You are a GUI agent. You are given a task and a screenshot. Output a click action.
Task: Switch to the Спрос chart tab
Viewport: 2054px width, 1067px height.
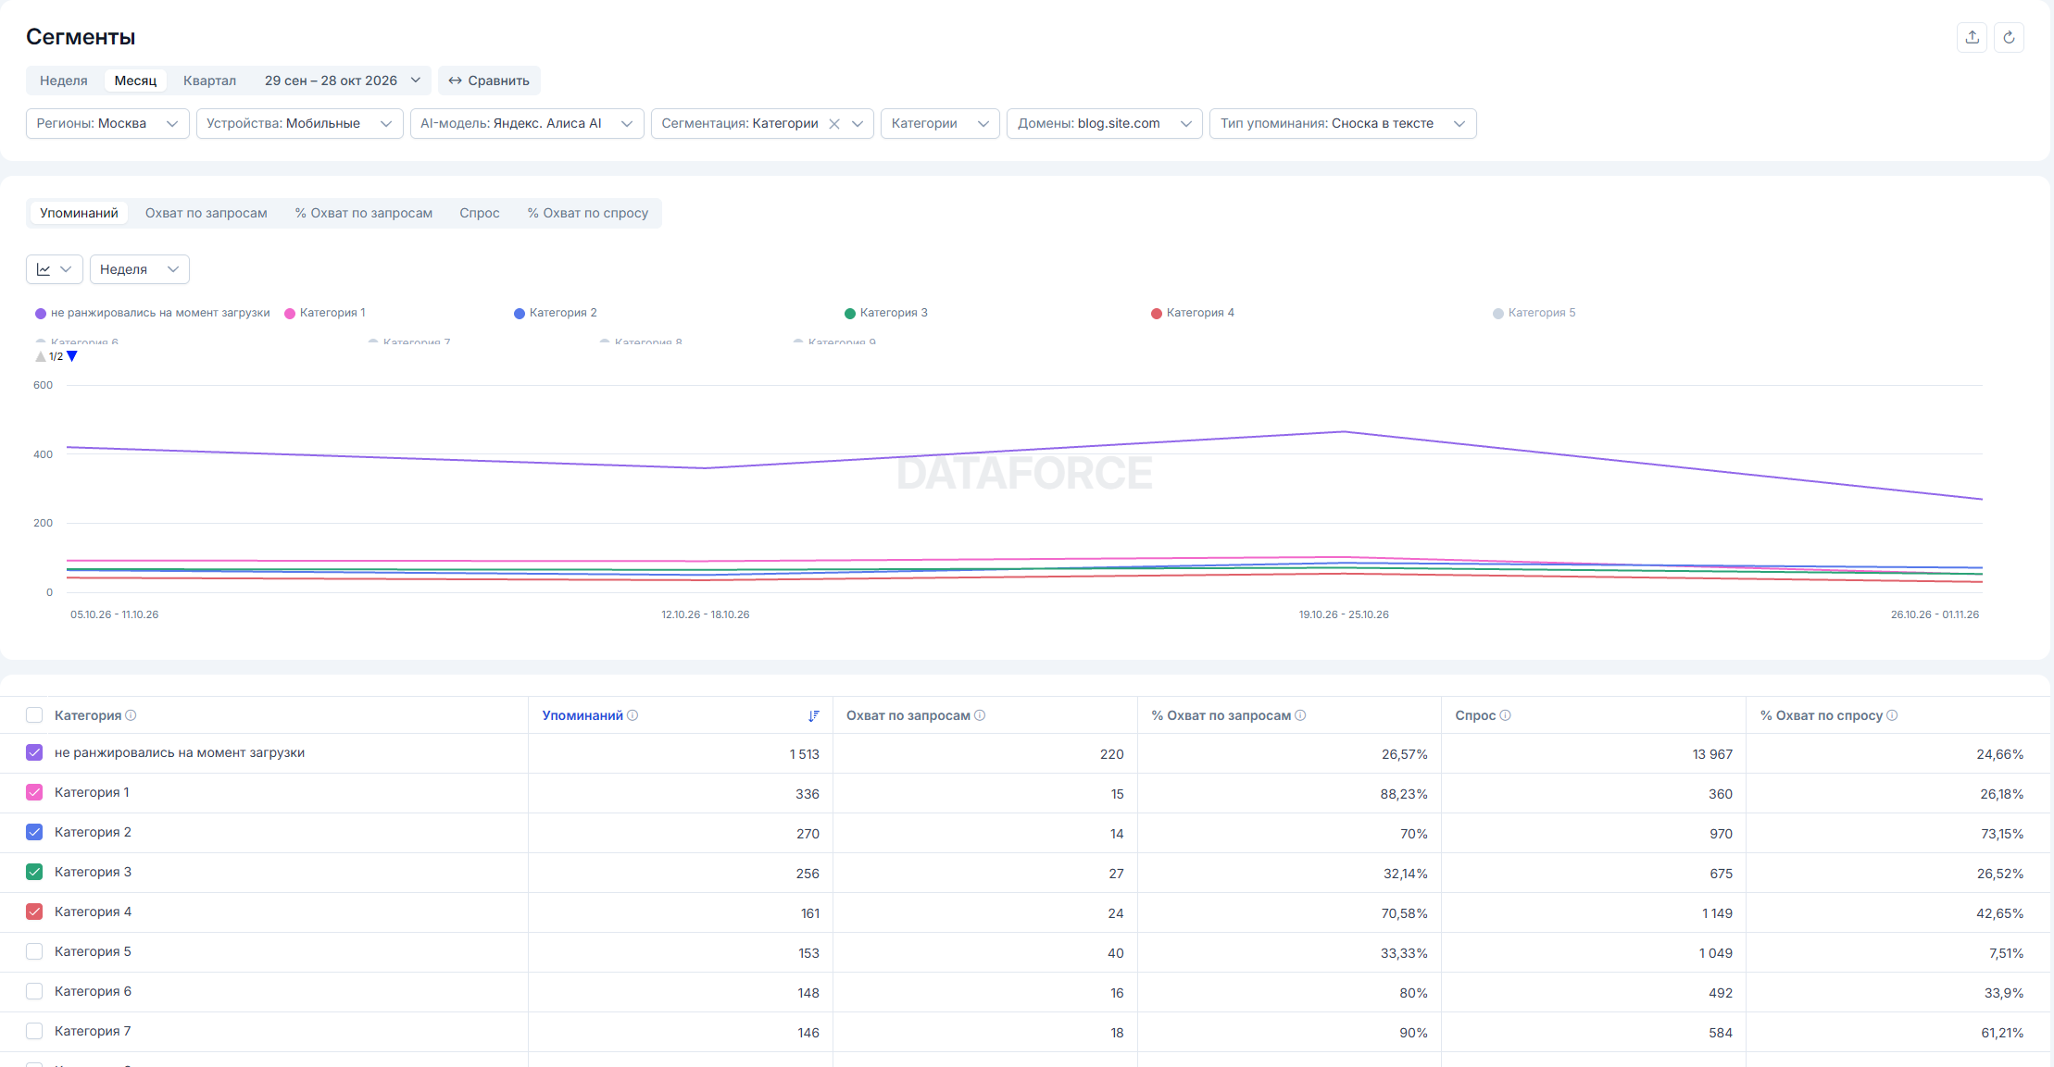[x=480, y=213]
